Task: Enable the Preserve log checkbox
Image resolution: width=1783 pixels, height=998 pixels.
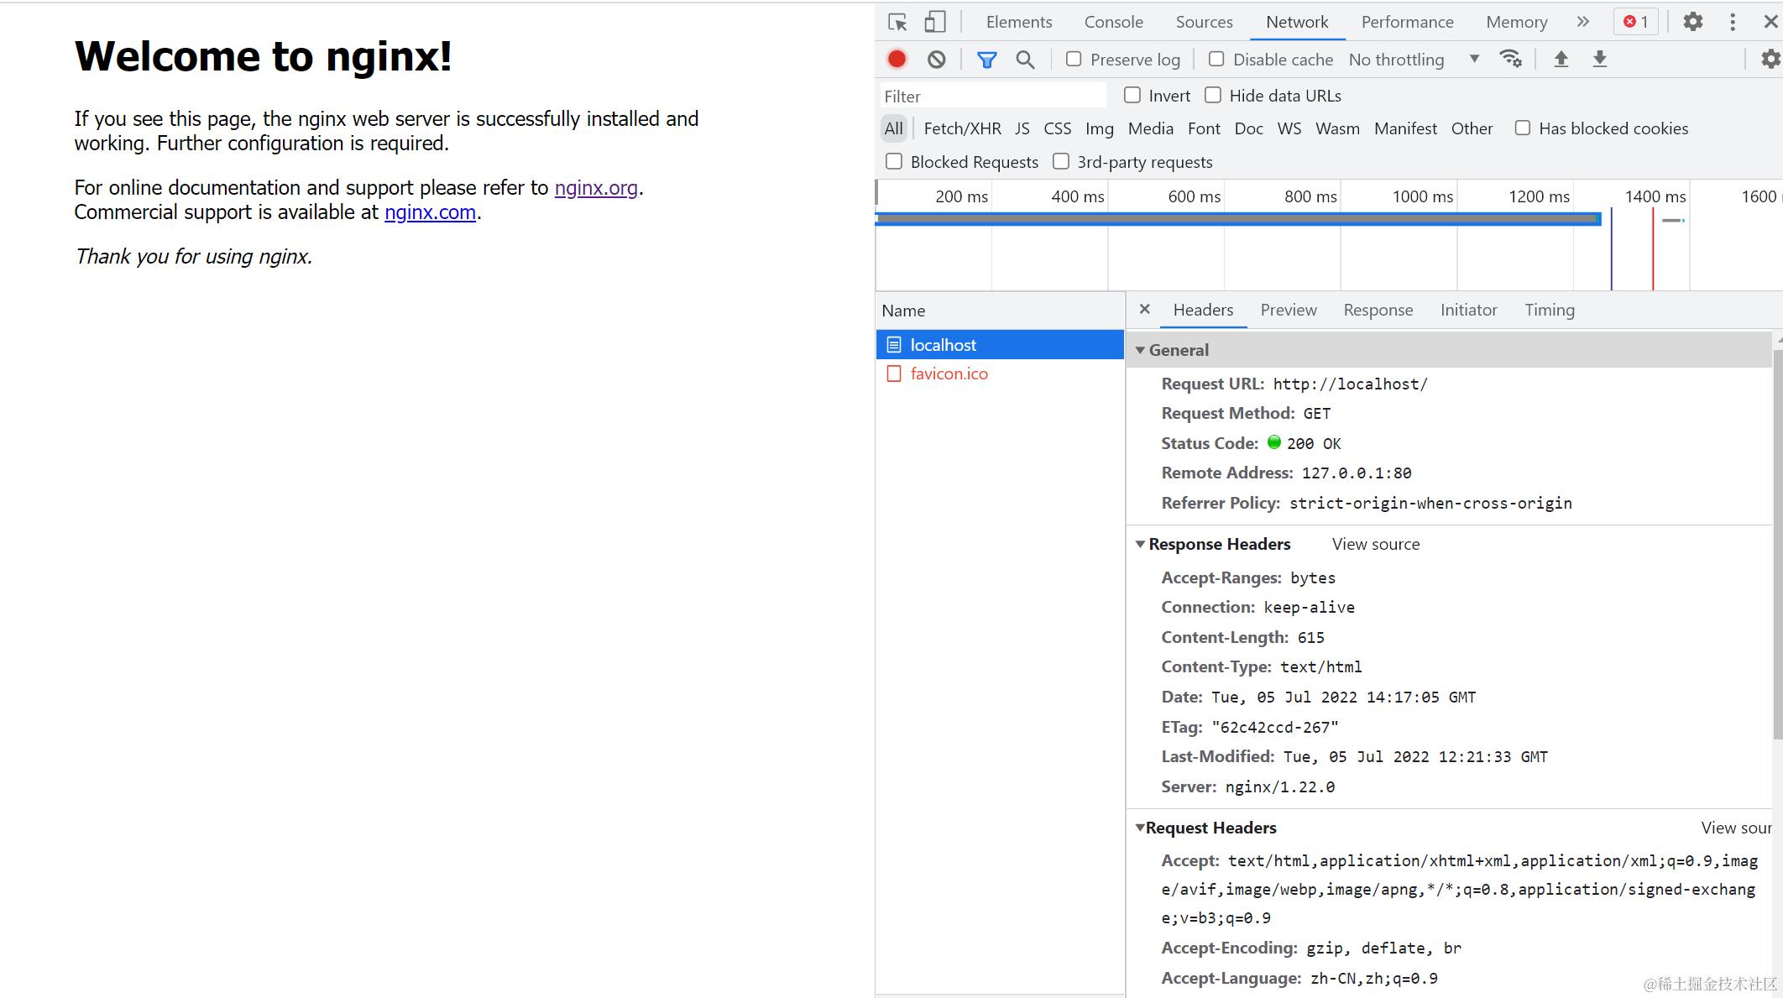Action: pyautogui.click(x=1074, y=59)
